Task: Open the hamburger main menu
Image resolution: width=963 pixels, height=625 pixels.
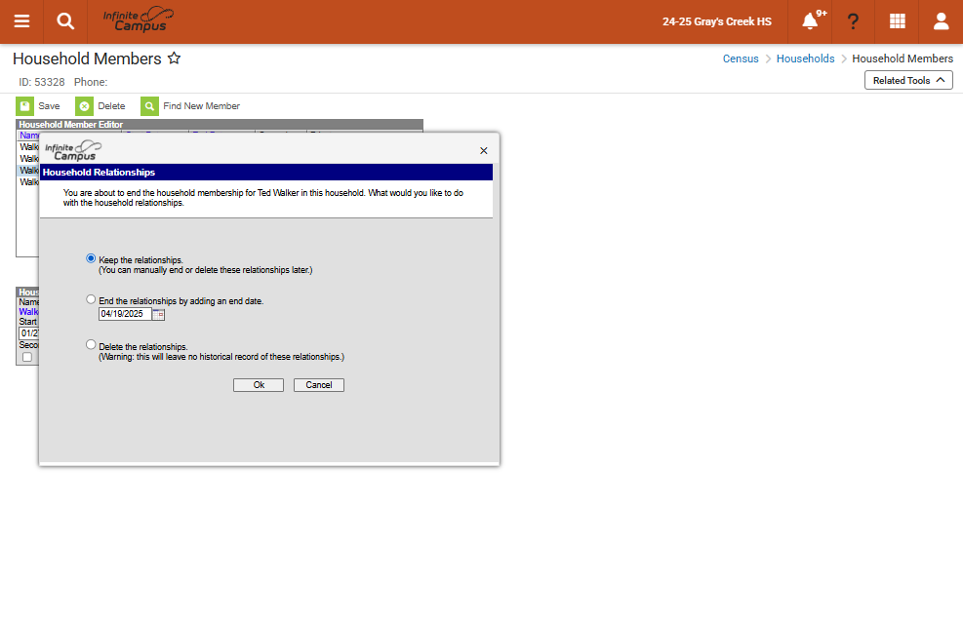Action: (x=21, y=21)
